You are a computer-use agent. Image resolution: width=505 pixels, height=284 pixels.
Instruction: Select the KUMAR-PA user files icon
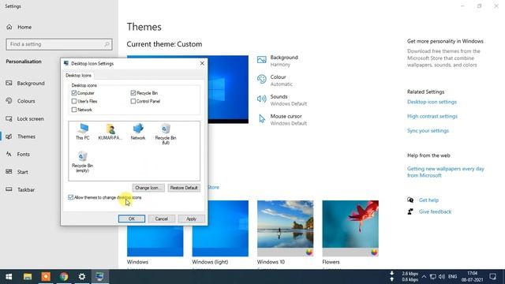click(x=110, y=132)
